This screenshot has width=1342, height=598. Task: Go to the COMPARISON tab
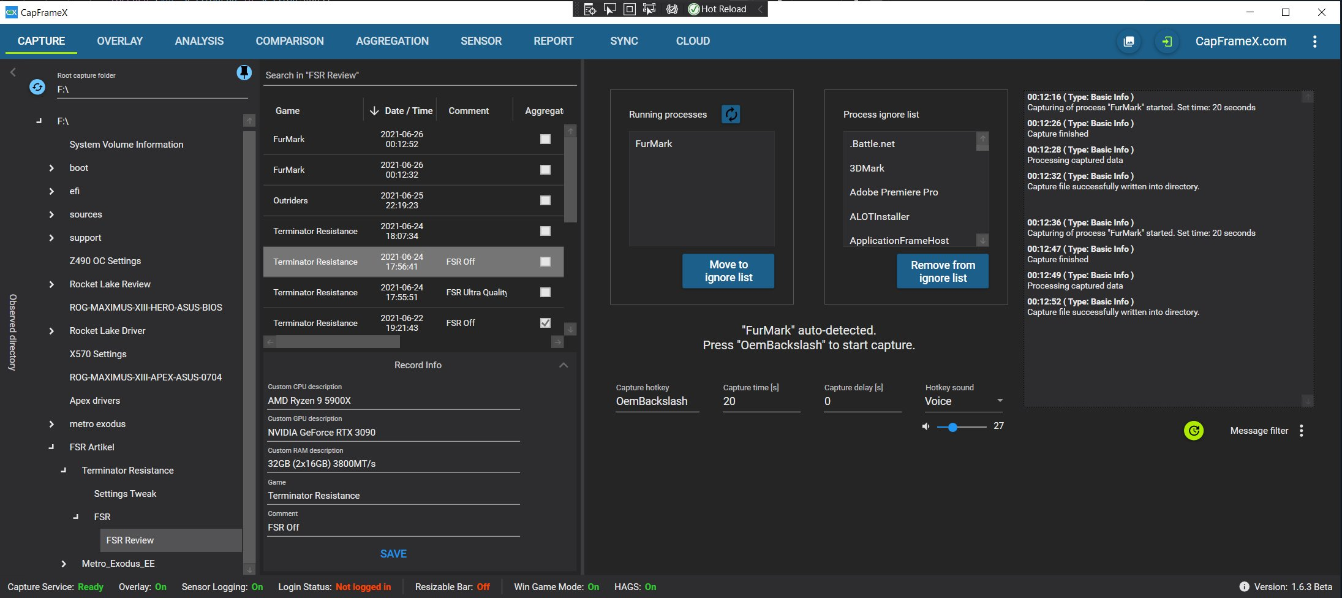click(x=290, y=41)
